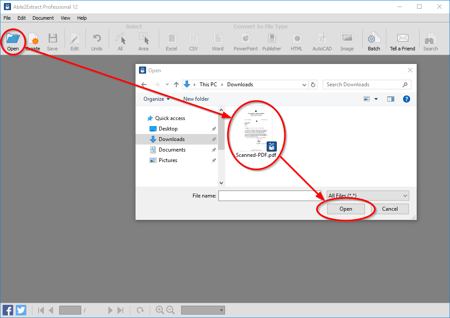Click Up one level arrow

click(176, 85)
